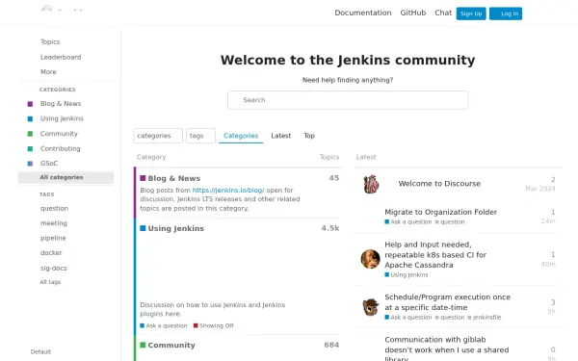The width and height of the screenshot is (578, 361).
Task: Select Using Jenkins in the sidebar
Action: pyautogui.click(x=62, y=118)
